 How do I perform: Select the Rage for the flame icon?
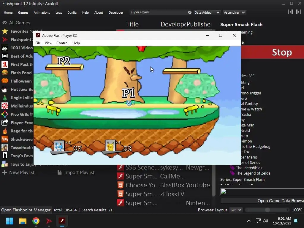5,131
